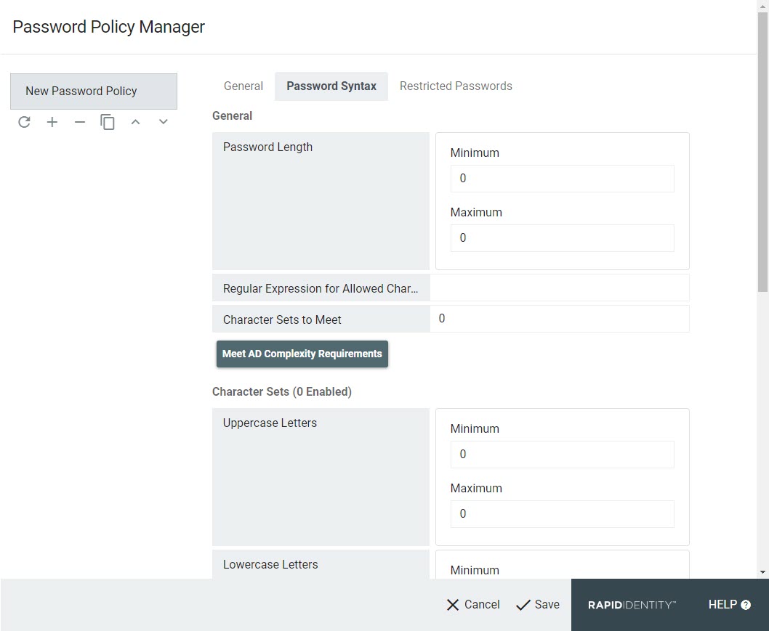Switch to the General tab
This screenshot has height=631, width=769.
pos(243,86)
